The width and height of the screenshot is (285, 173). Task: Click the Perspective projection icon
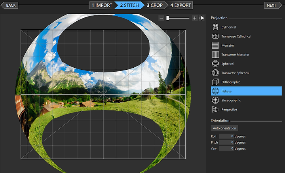point(215,109)
